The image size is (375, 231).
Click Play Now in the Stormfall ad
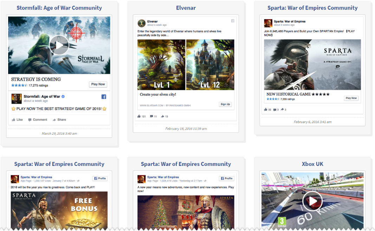[98, 84]
